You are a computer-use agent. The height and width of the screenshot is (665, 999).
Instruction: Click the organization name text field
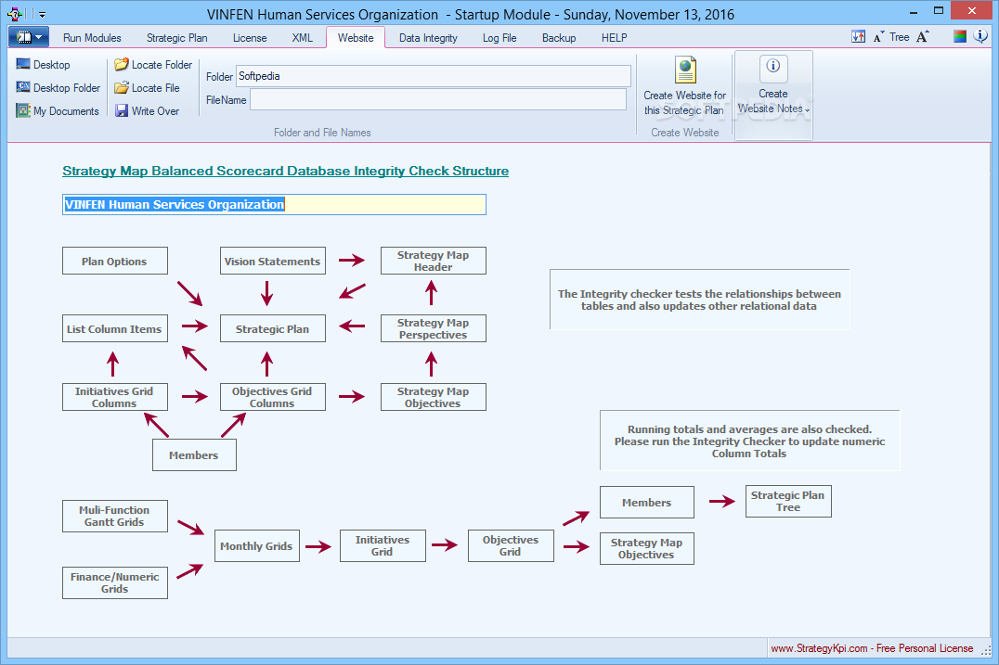(274, 204)
